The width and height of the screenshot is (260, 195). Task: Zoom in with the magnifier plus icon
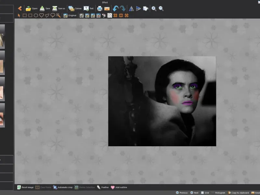coord(154,8)
